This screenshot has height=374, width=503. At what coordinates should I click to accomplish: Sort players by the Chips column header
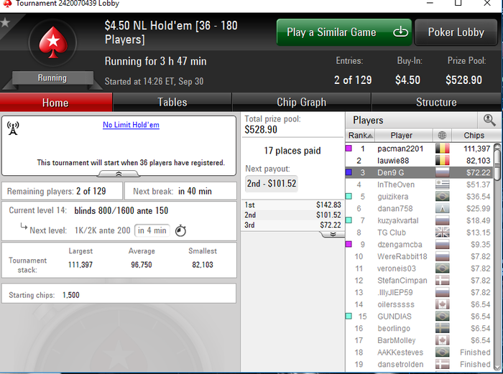click(474, 135)
